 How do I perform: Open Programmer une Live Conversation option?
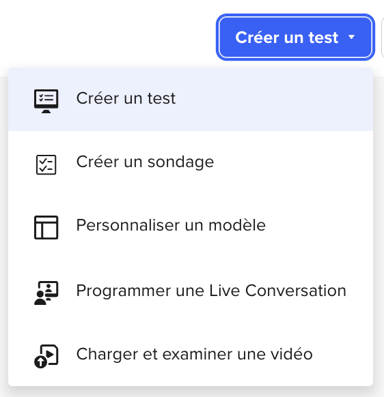click(x=191, y=291)
